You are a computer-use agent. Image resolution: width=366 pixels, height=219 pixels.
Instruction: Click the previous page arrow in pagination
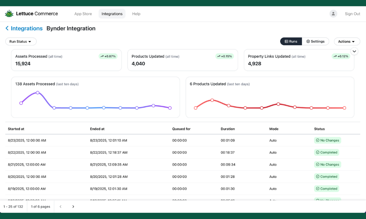pyautogui.click(x=61, y=207)
